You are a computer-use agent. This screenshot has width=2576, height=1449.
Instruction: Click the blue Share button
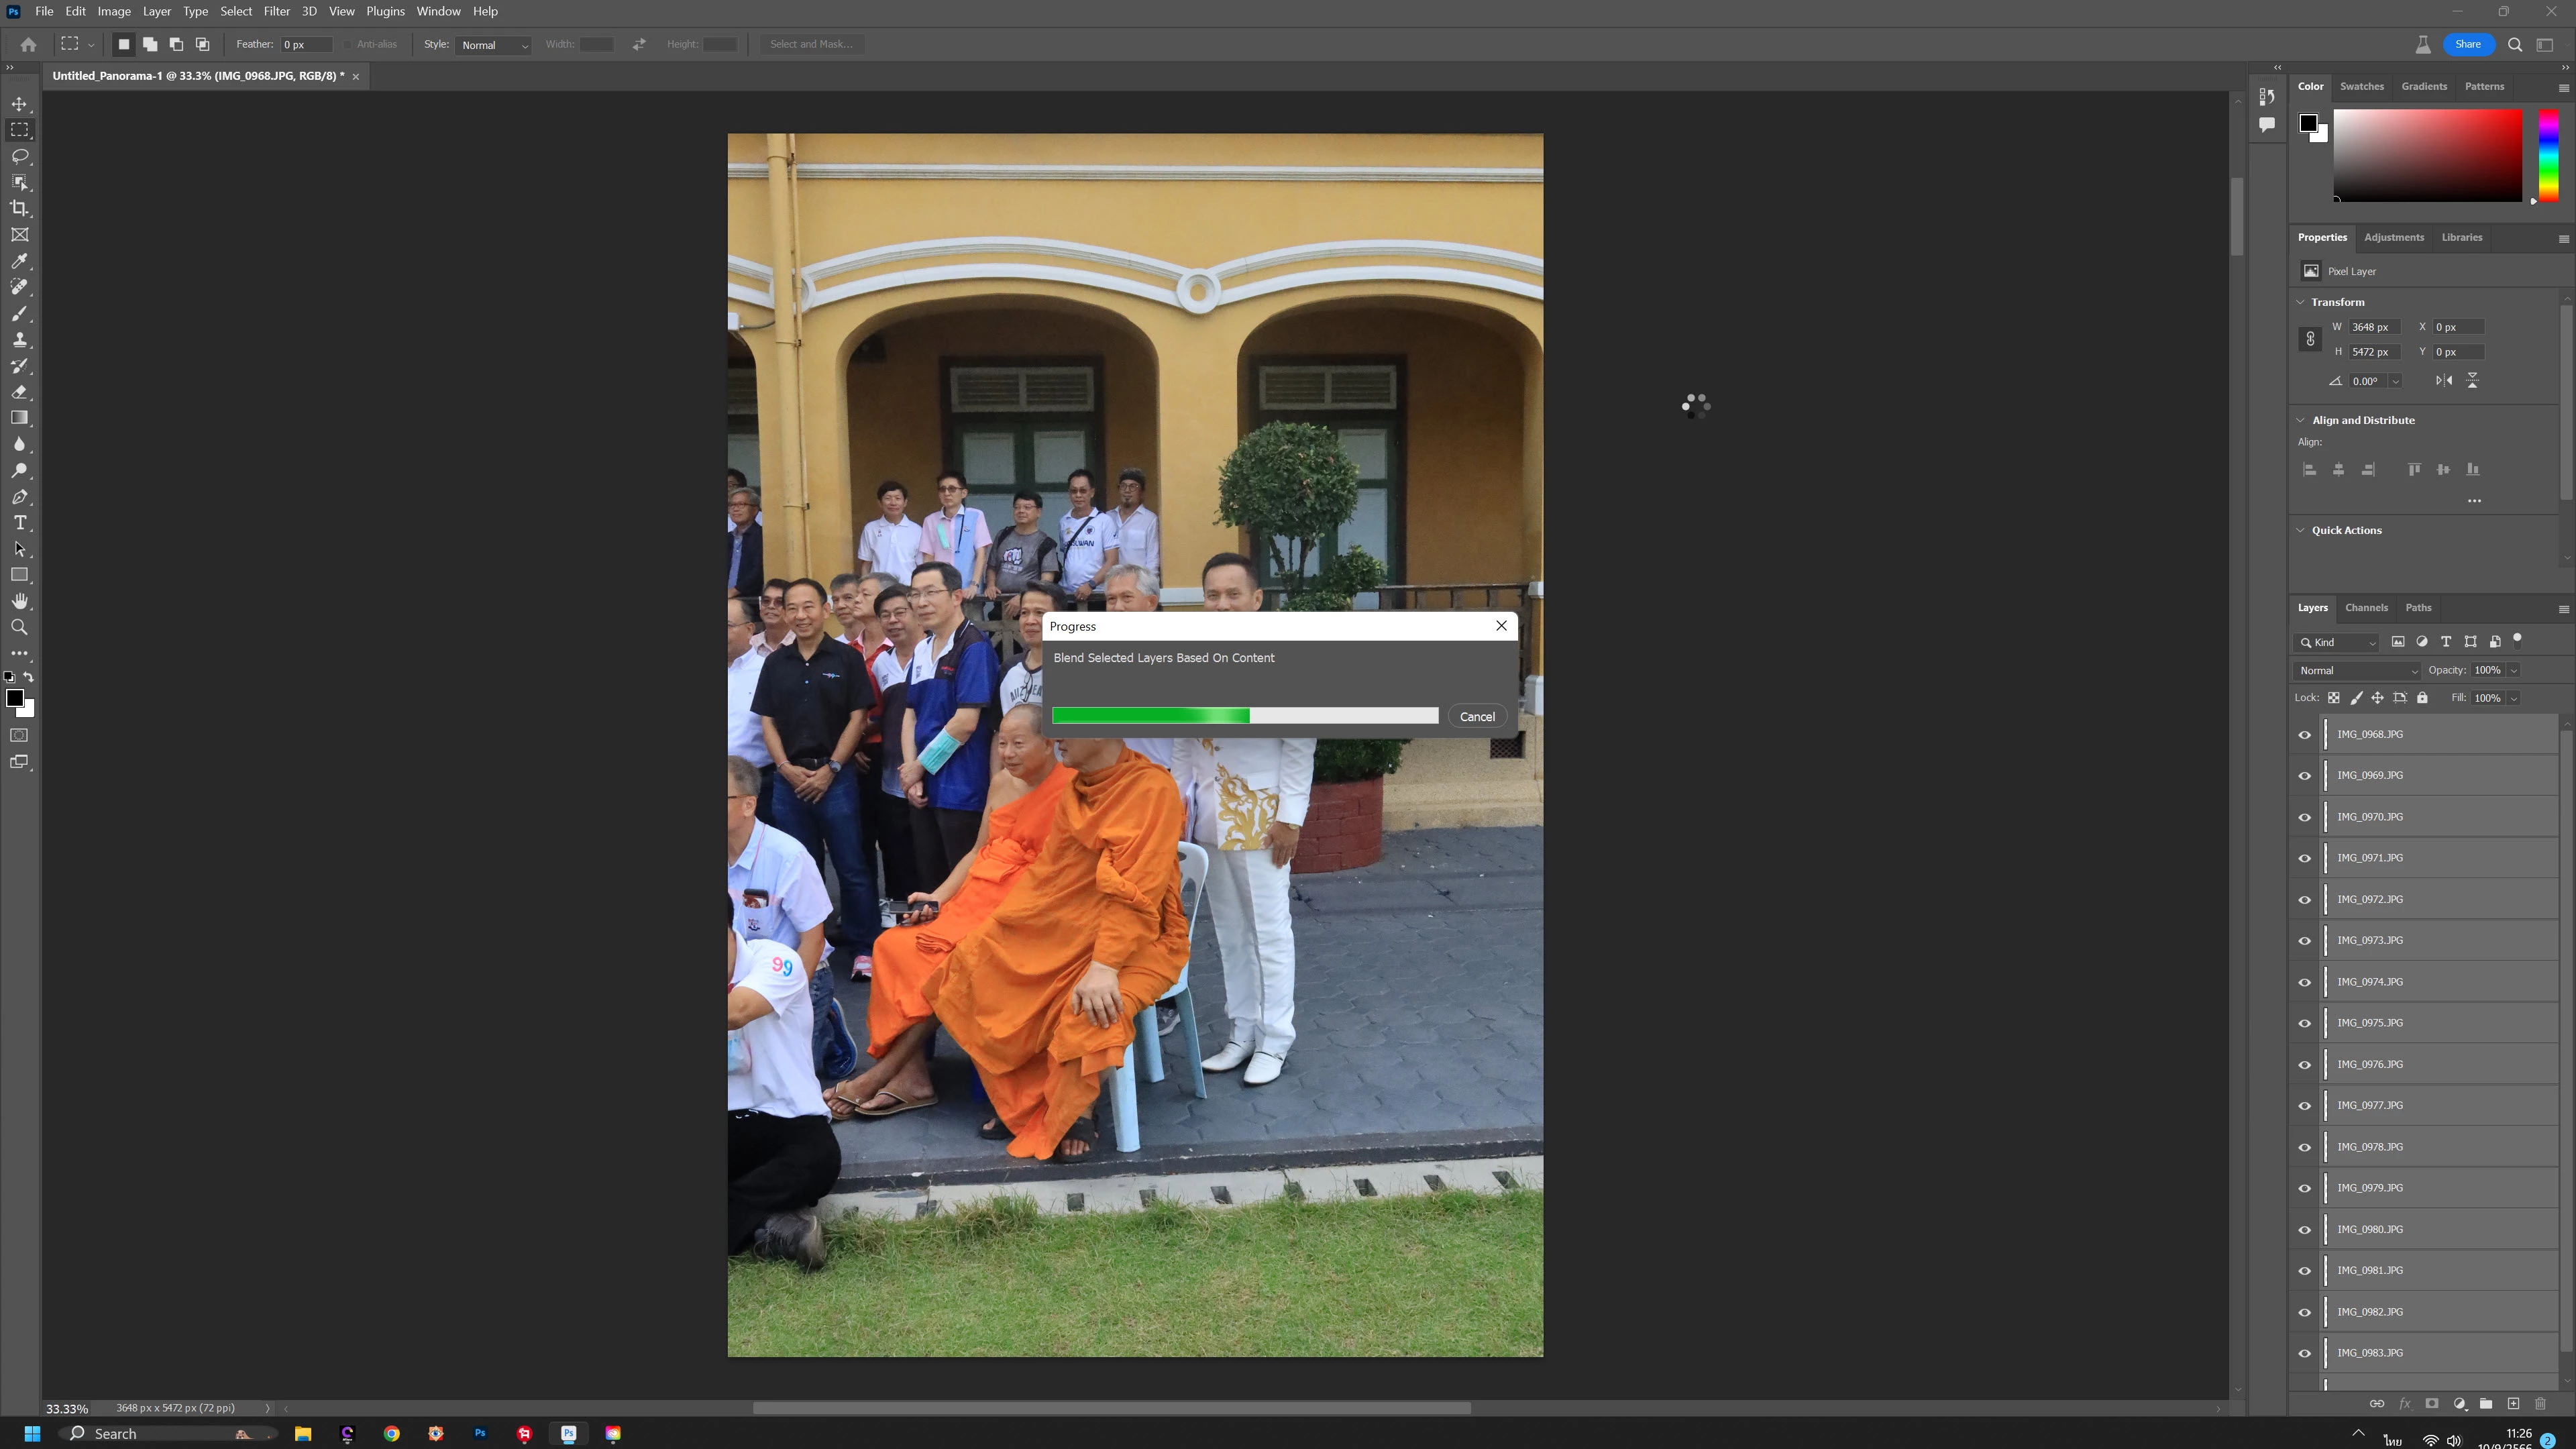tap(2467, 44)
